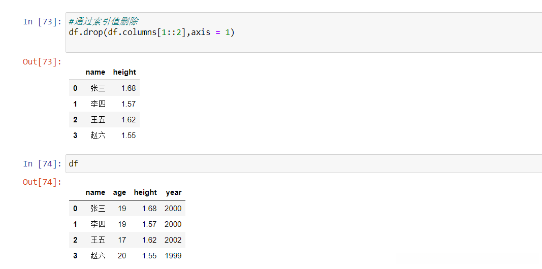Click the height header in Out[73] table

click(x=124, y=72)
